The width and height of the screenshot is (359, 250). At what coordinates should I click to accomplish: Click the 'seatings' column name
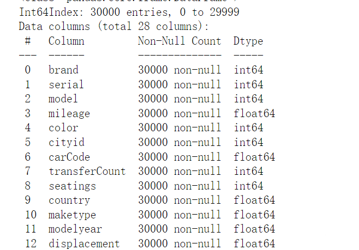tap(72, 186)
